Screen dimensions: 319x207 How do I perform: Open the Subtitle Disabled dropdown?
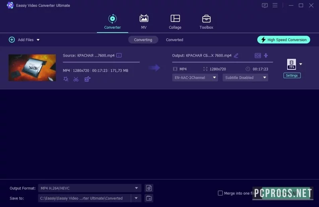[245, 77]
